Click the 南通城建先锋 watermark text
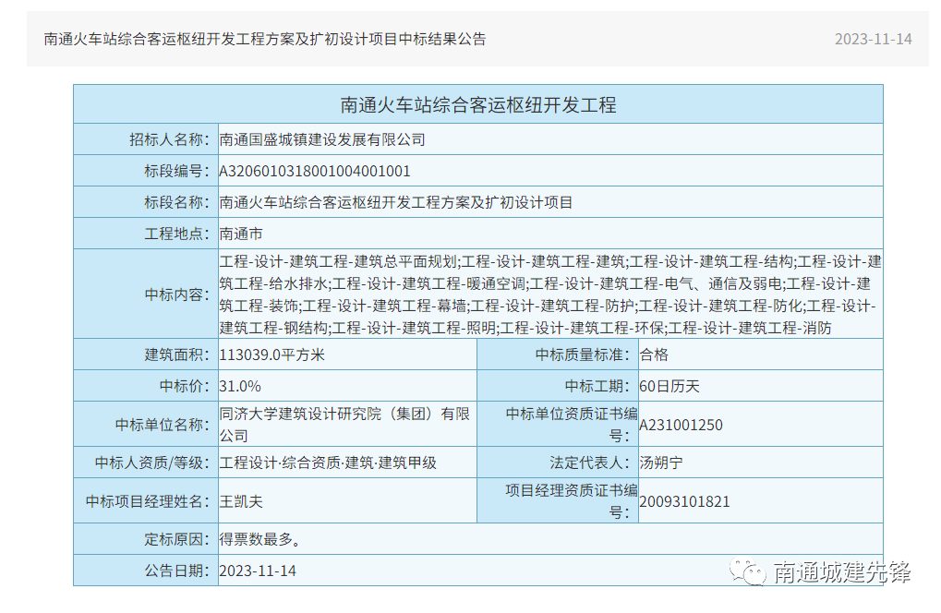Image resolution: width=941 pixels, height=613 pixels. tap(841, 572)
